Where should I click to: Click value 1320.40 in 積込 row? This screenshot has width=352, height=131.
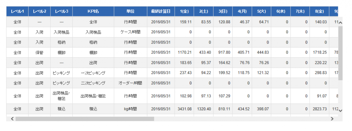pos(204,109)
